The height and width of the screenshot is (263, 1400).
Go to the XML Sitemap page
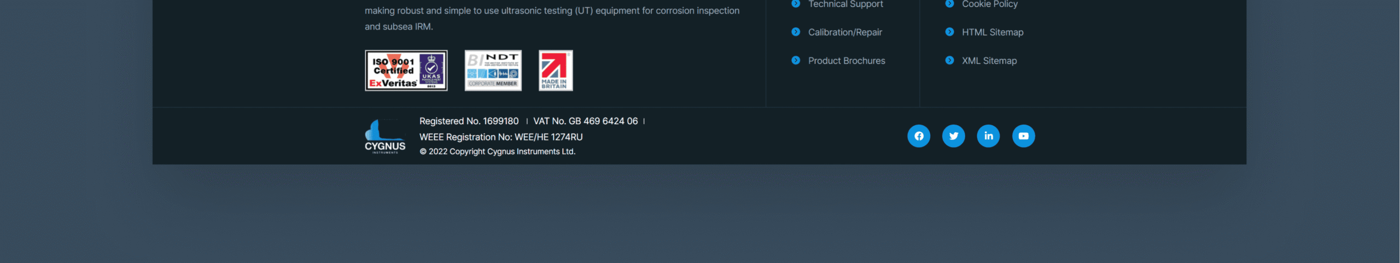(989, 61)
